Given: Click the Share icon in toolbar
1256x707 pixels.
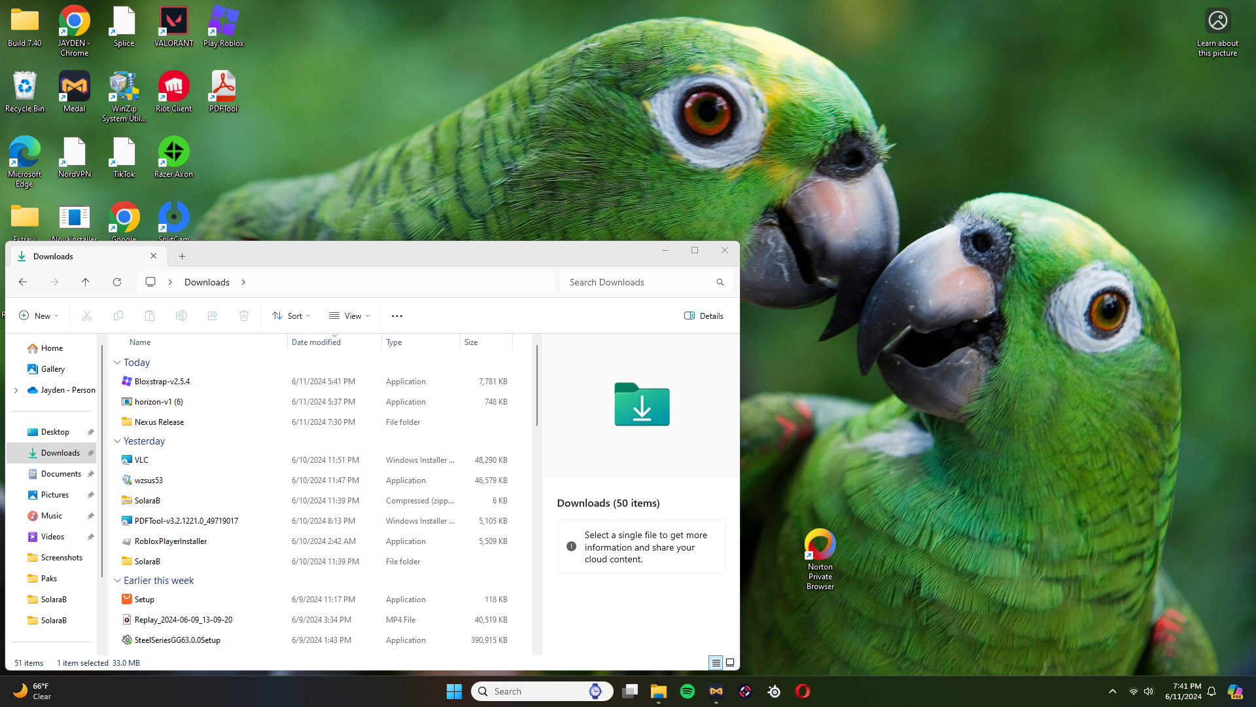Looking at the screenshot, I should (213, 316).
